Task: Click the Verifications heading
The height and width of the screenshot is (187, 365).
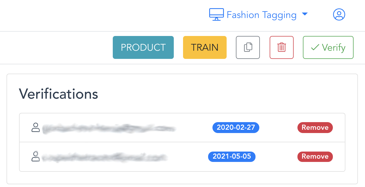Action: (x=58, y=94)
